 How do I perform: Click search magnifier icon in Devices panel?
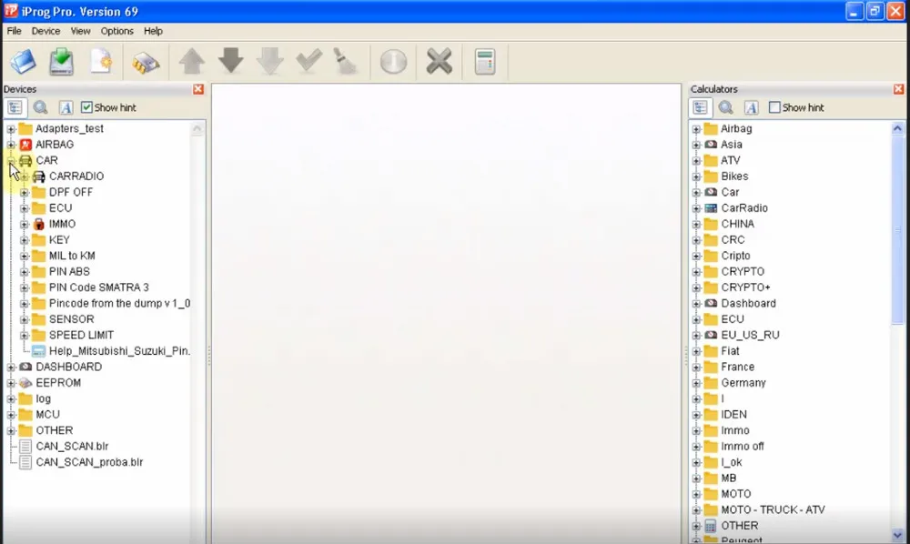click(x=40, y=107)
